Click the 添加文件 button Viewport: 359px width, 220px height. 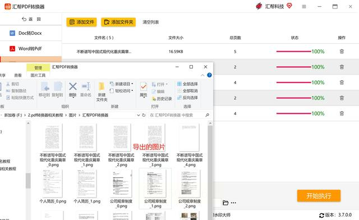pyautogui.click(x=81, y=22)
